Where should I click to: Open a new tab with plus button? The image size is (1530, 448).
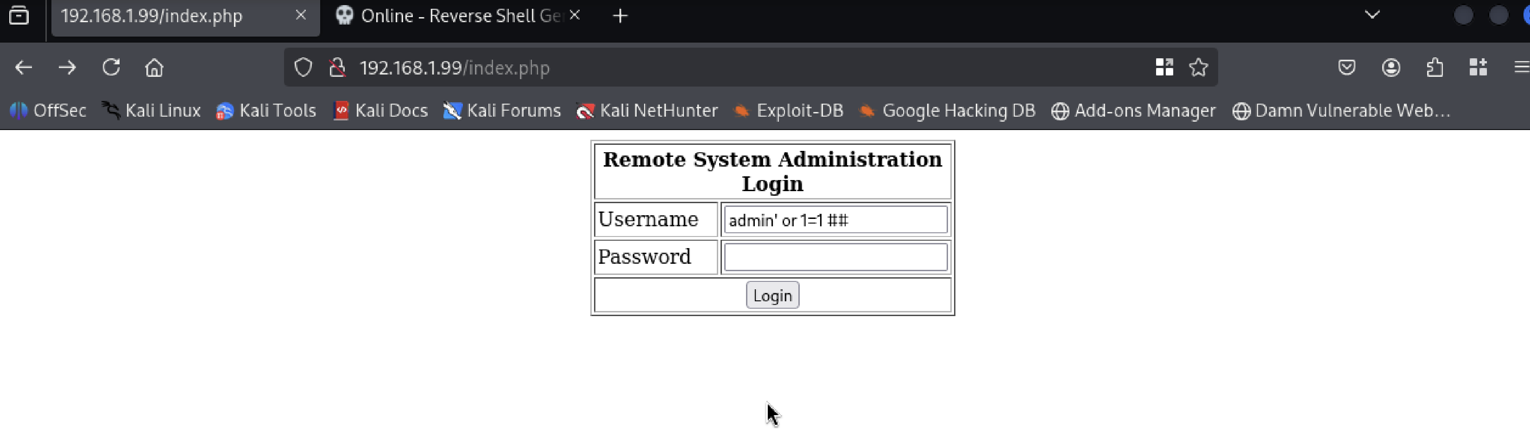(620, 16)
